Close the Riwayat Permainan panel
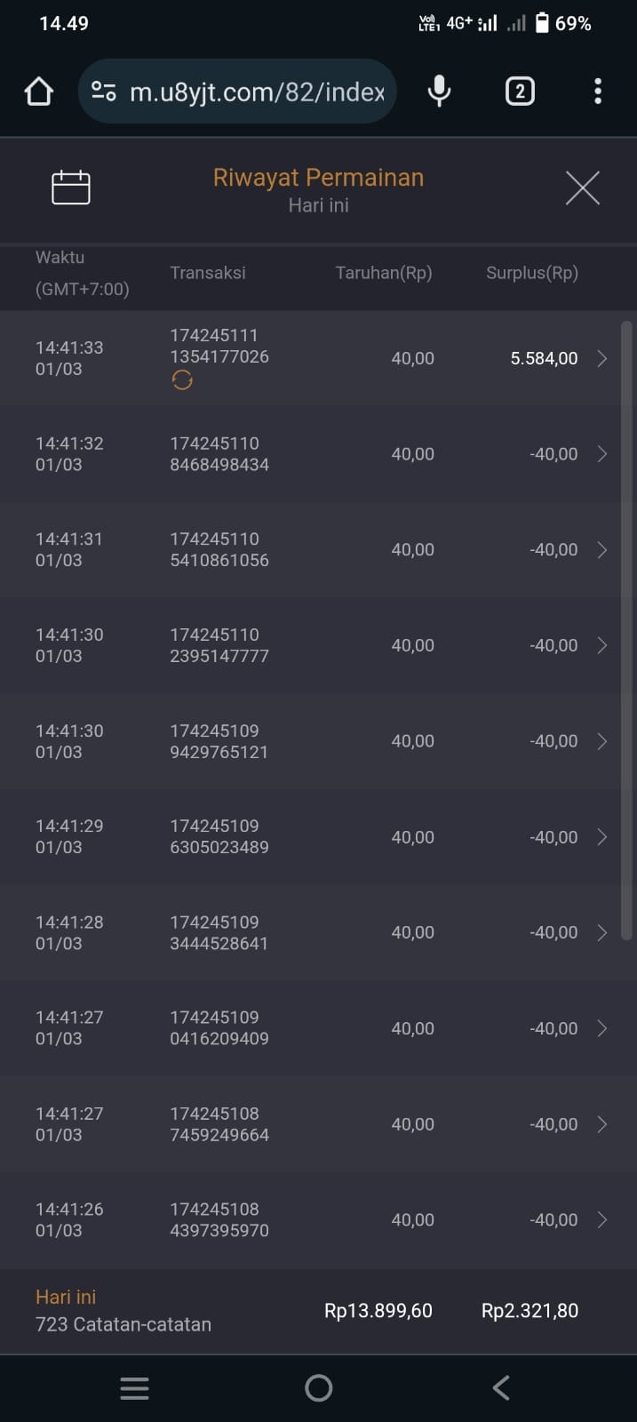The height and width of the screenshot is (1422, 637). point(583,188)
